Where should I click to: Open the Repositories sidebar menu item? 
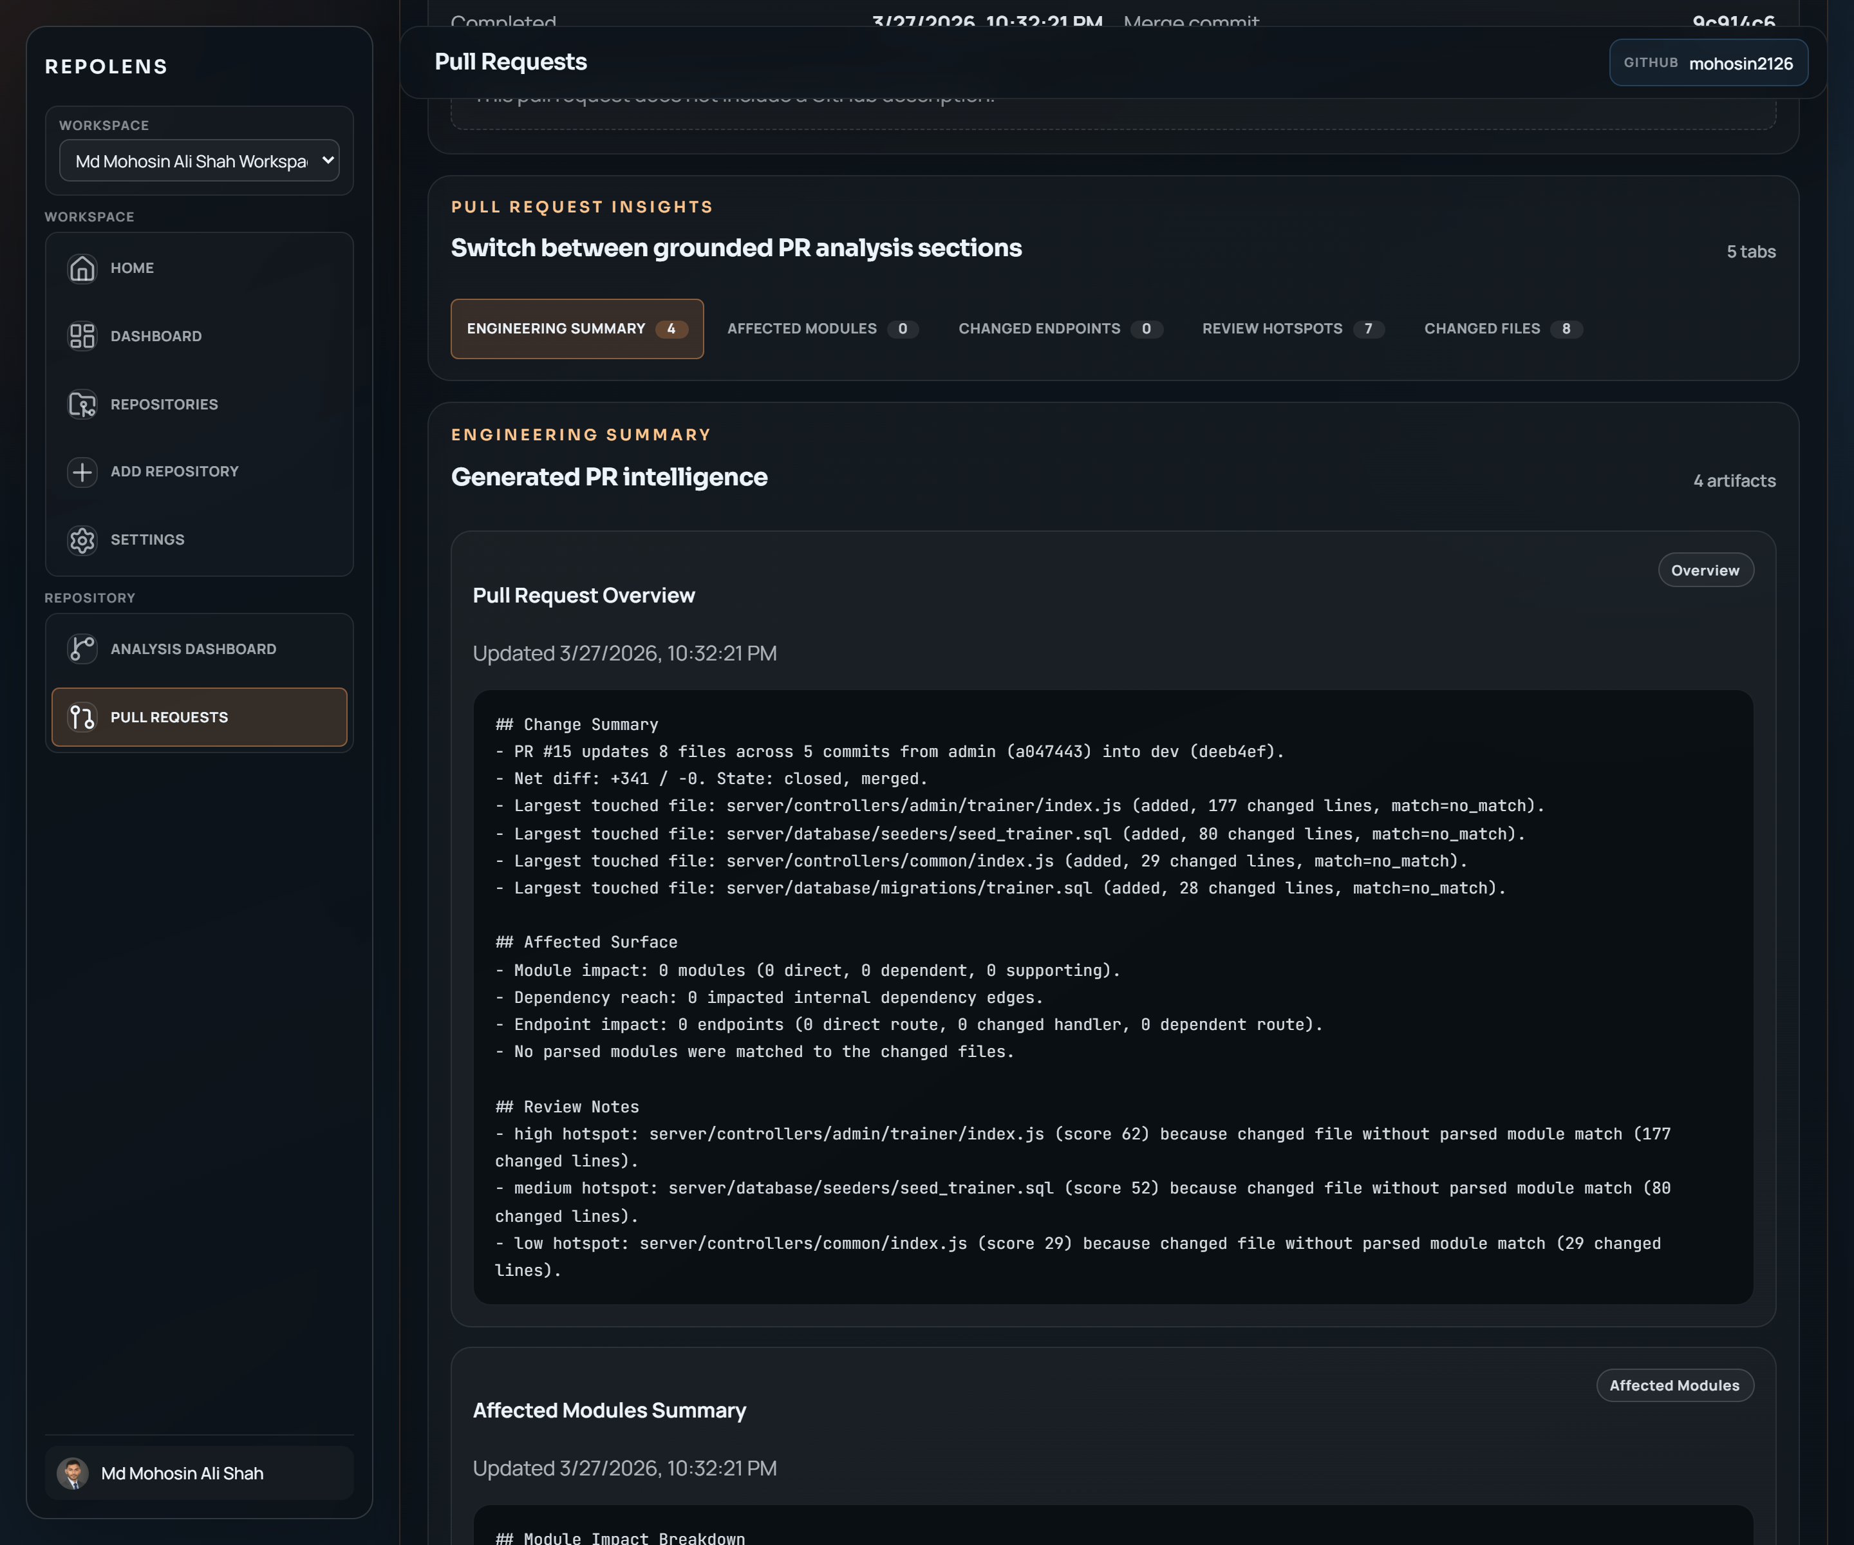[x=164, y=404]
